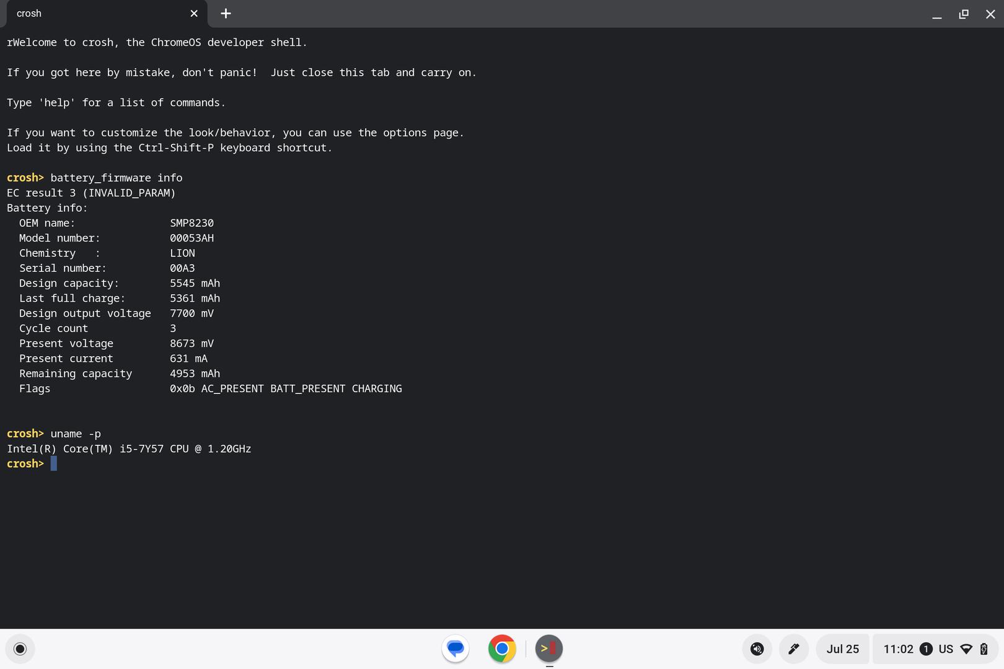Screen dimensions: 1004x669
Task: Click OEM name value 'SMP8230'
Action: 192,223
